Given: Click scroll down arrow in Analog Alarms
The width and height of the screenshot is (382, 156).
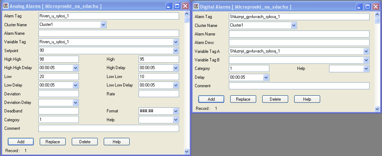Looking at the screenshot, I should pos(187,151).
